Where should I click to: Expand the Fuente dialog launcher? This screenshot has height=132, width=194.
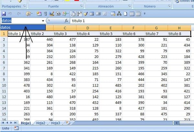point(81,6)
